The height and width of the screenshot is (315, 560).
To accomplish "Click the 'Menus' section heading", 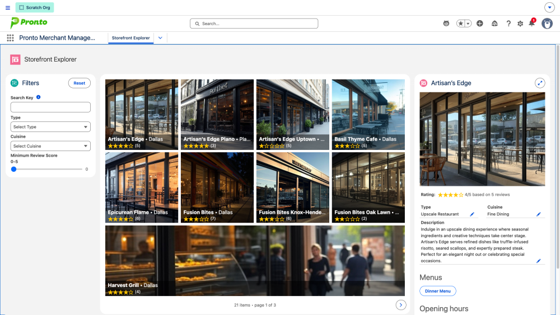I will (430, 278).
